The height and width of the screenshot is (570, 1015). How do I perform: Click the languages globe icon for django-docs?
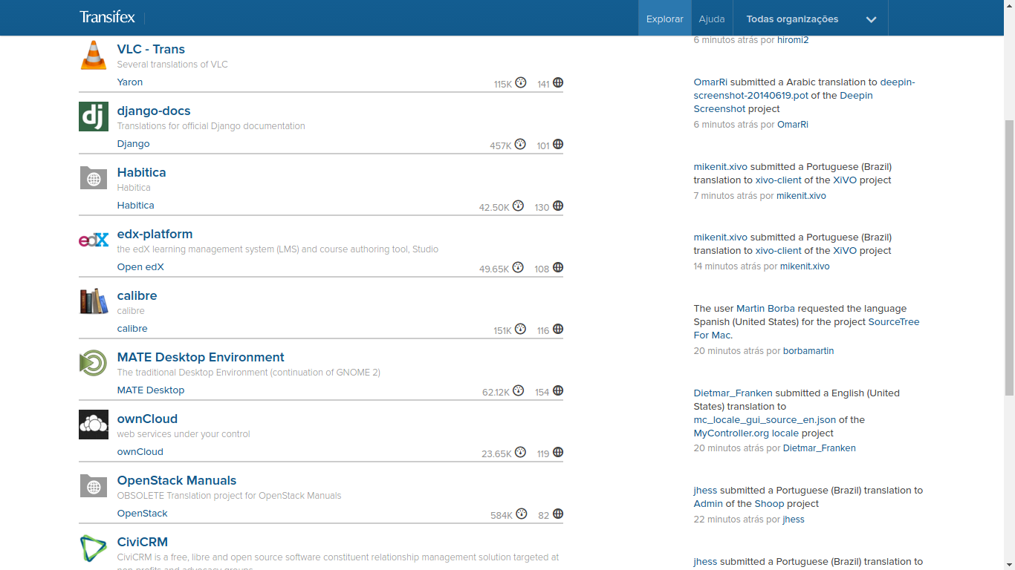point(558,144)
